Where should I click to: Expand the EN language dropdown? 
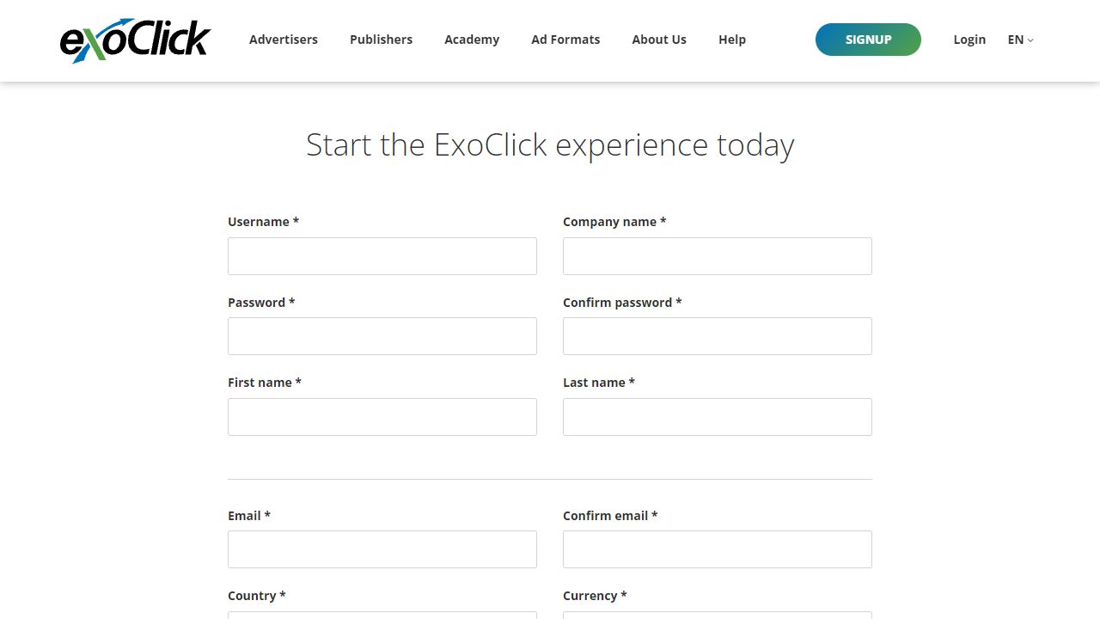click(1020, 40)
